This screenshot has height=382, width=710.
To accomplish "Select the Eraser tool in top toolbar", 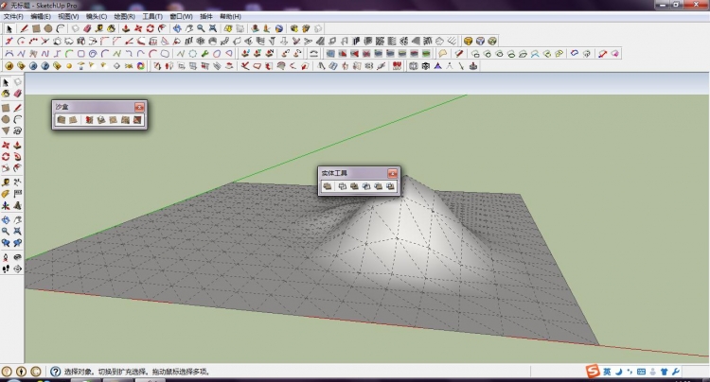I will pos(87,28).
